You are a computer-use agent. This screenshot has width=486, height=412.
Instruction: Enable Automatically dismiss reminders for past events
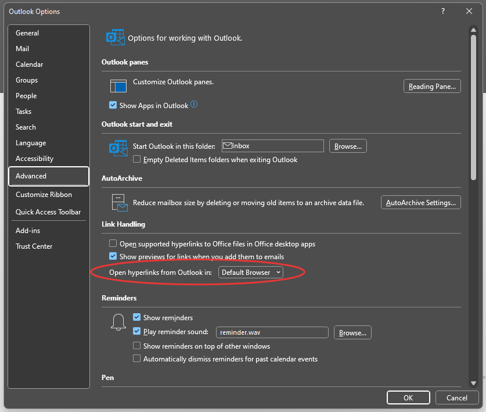click(136, 359)
